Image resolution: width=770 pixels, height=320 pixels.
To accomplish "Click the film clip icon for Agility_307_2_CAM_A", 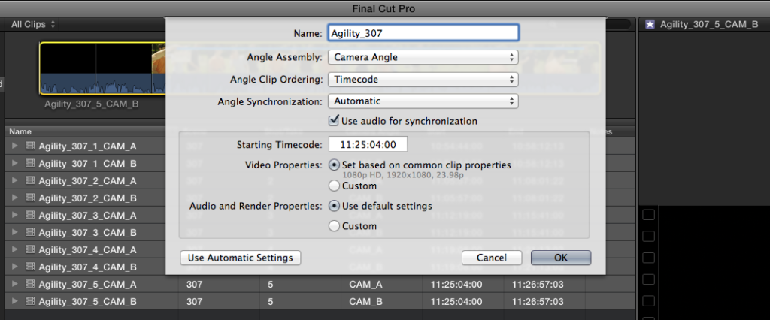I will [x=30, y=180].
